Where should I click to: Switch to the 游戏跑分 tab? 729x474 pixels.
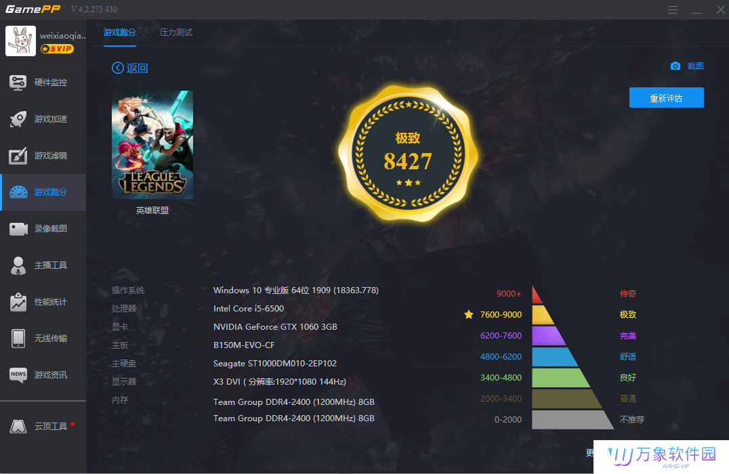click(x=119, y=32)
